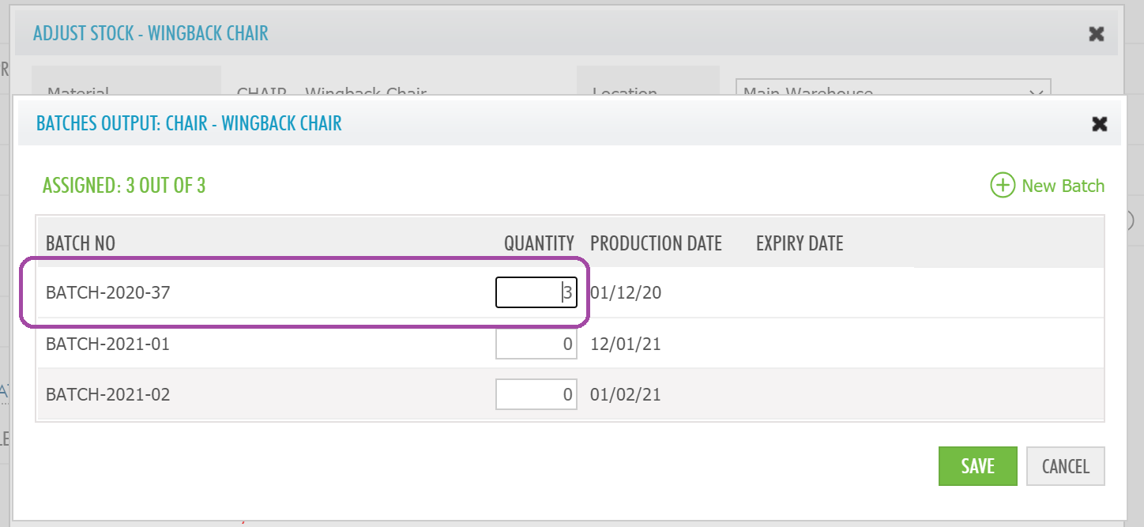This screenshot has width=1144, height=527.
Task: Click the 12/01/21 production date
Action: (x=626, y=344)
